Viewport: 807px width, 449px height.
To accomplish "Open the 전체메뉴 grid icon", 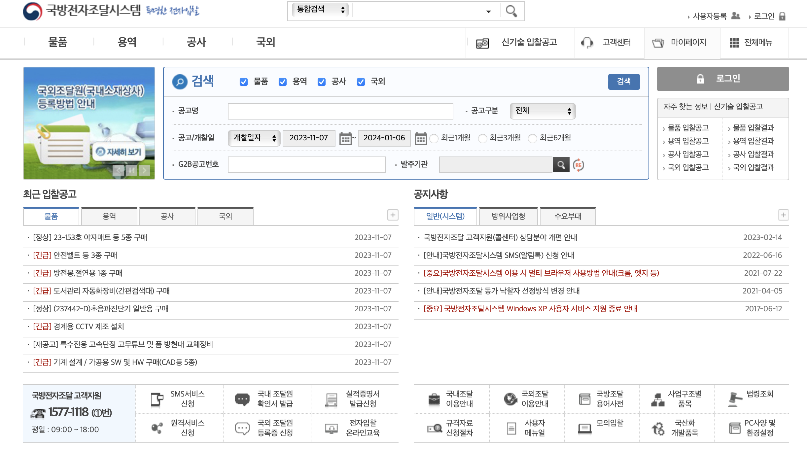I will pyautogui.click(x=735, y=43).
